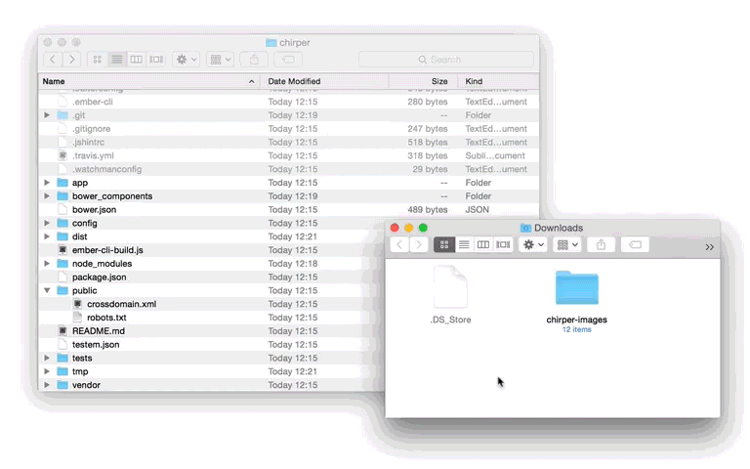Expand the node_modules folder
The height and width of the screenshot is (469, 750).
[47, 264]
